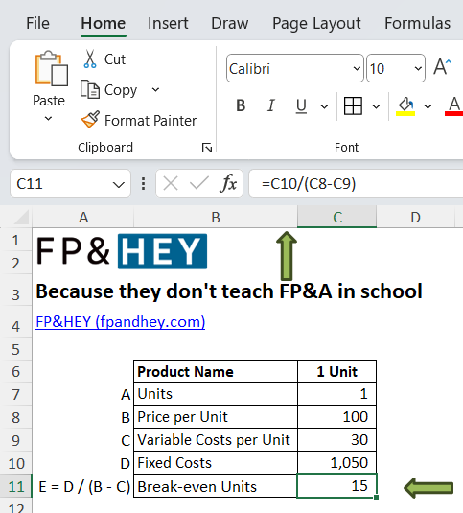Apply the red font color

[x=453, y=106]
